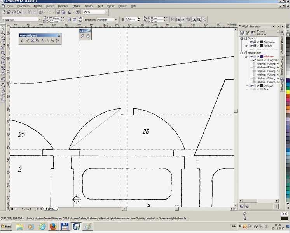The width and height of the screenshot is (290, 233).
Task: Click New document icon in toolbar
Action: pos(4,12)
